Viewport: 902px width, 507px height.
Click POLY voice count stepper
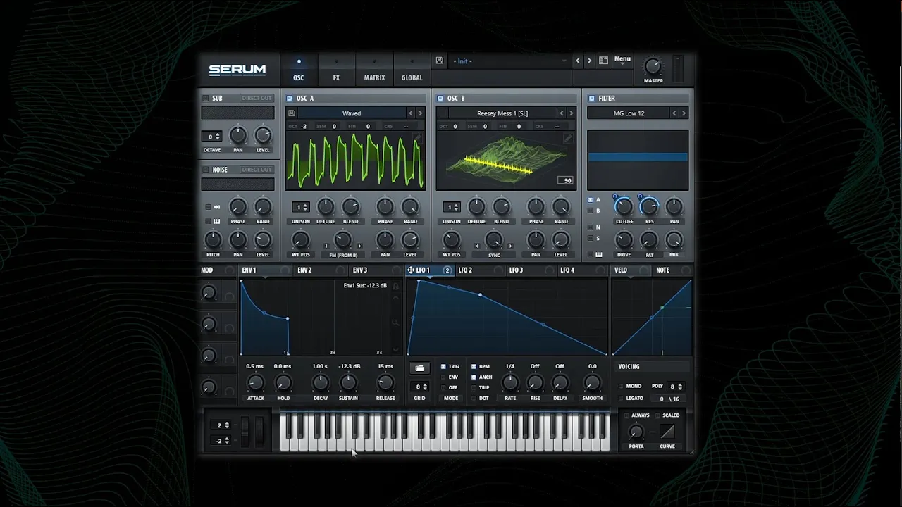pyautogui.click(x=676, y=387)
